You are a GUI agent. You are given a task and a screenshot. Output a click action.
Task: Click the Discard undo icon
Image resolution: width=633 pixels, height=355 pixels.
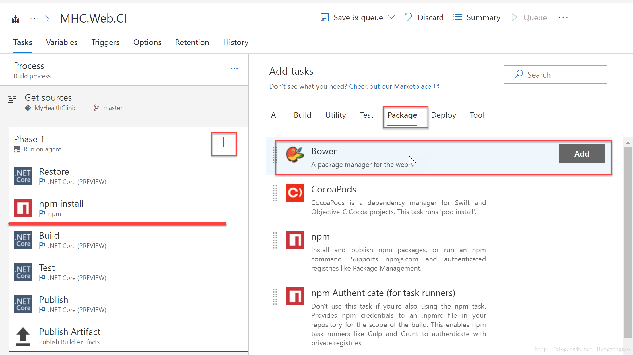coord(408,17)
